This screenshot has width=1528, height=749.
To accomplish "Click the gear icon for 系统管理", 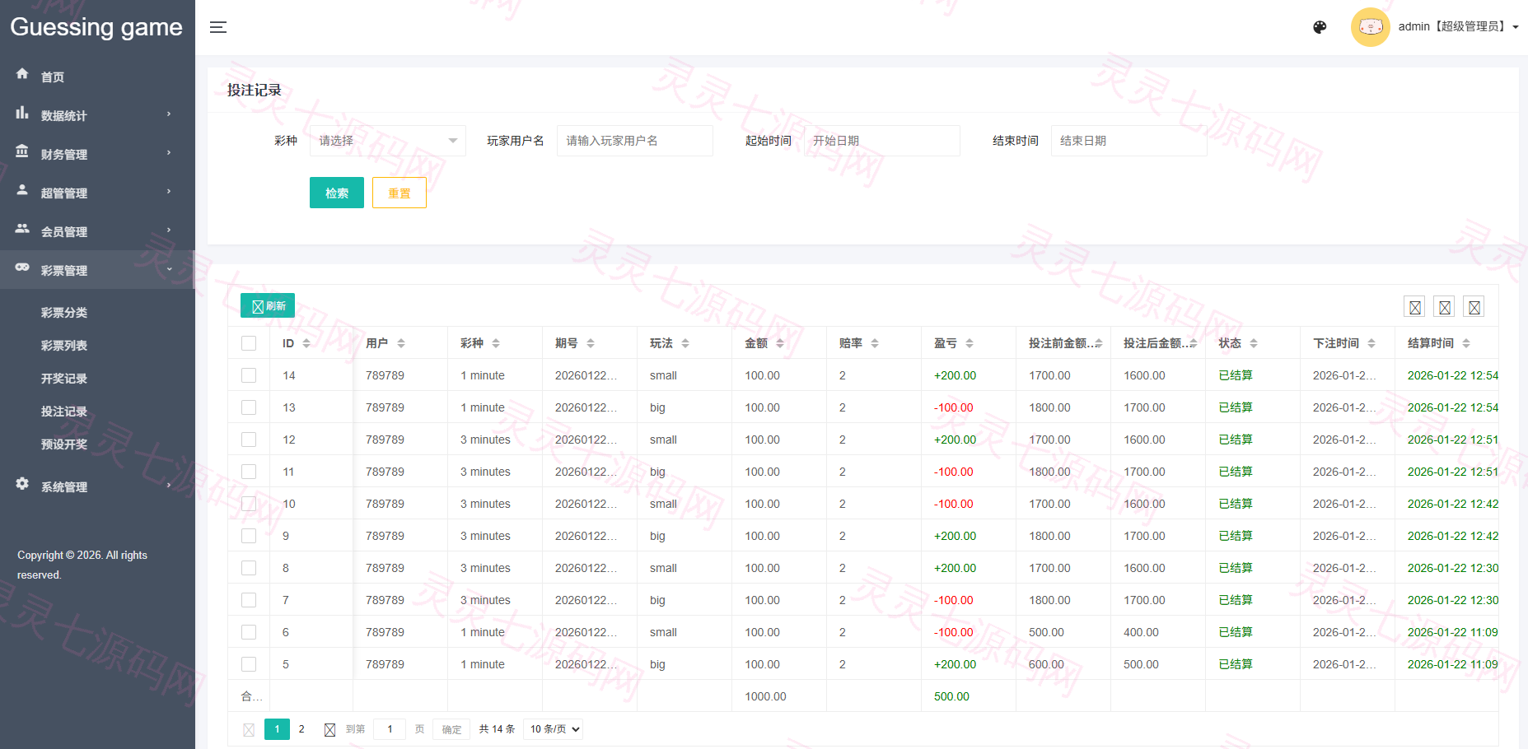I will click(x=22, y=484).
